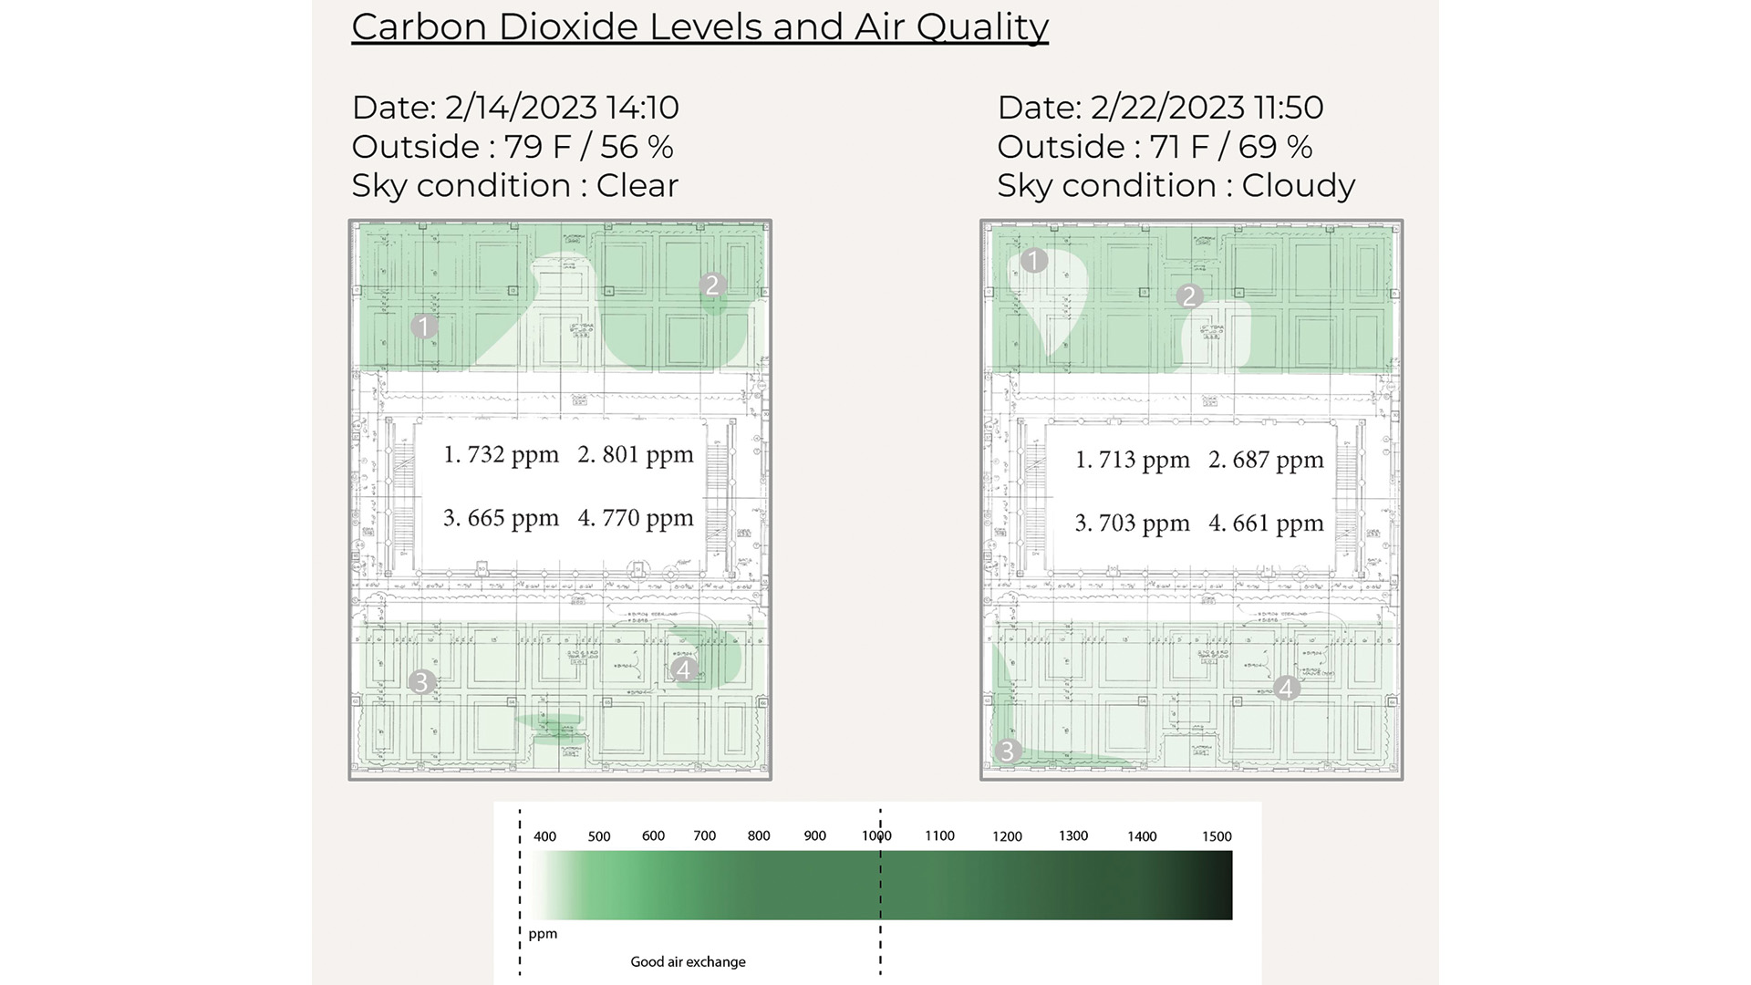The height and width of the screenshot is (985, 1751).
Task: Click the Sky condition : Cloudy text
Action: tap(1176, 186)
